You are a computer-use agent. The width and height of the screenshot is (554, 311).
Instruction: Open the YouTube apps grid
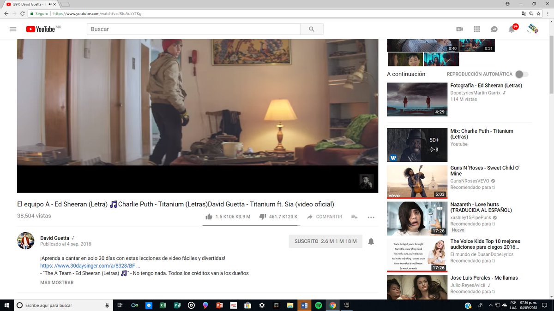pyautogui.click(x=477, y=29)
